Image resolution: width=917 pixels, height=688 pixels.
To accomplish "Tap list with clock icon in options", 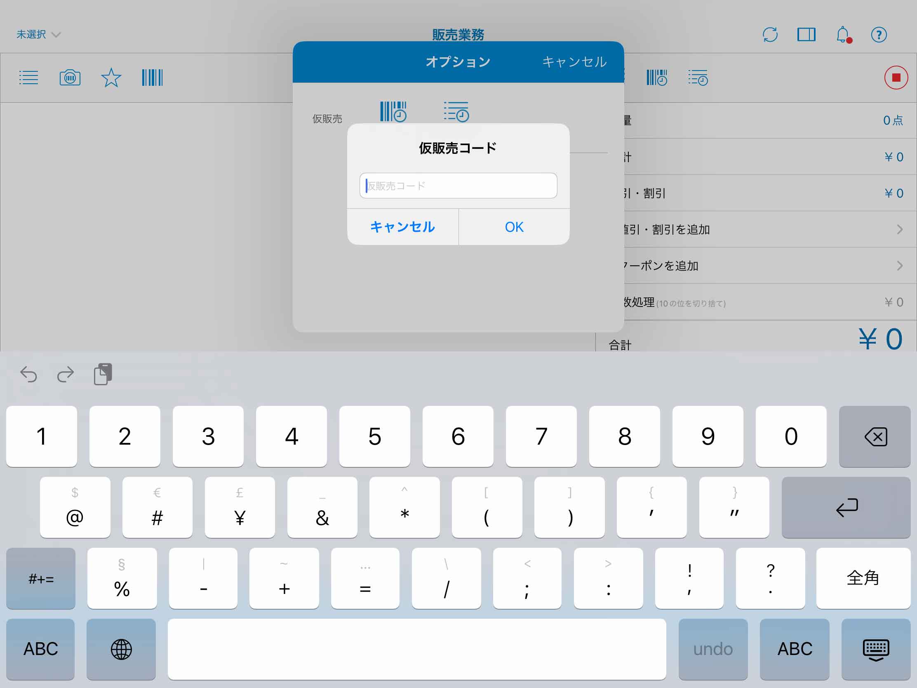I will (x=456, y=111).
